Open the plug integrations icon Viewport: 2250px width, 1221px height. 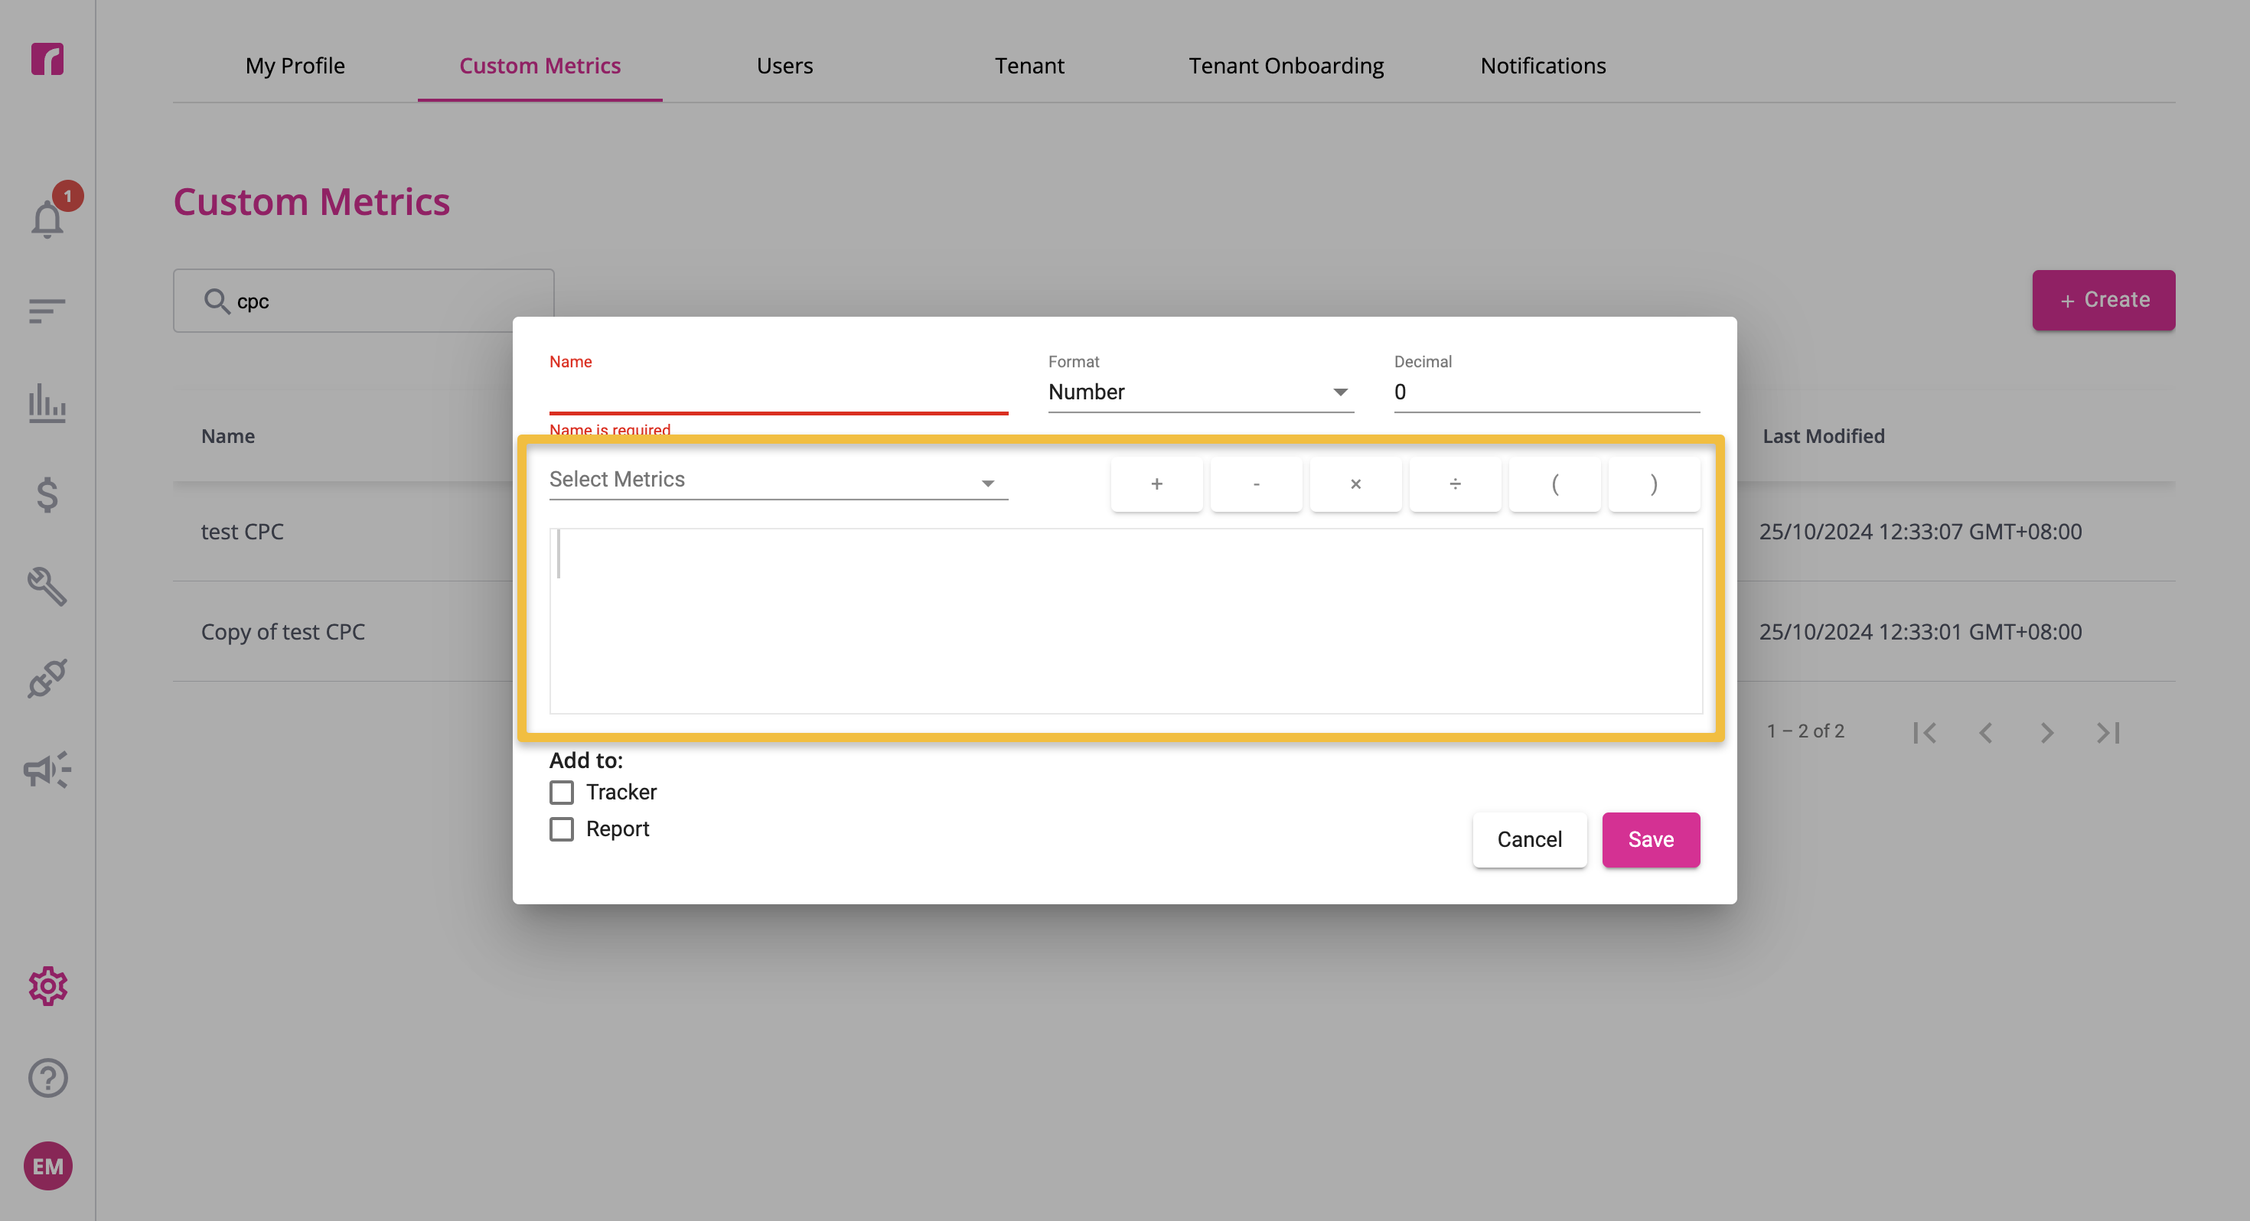[47, 678]
